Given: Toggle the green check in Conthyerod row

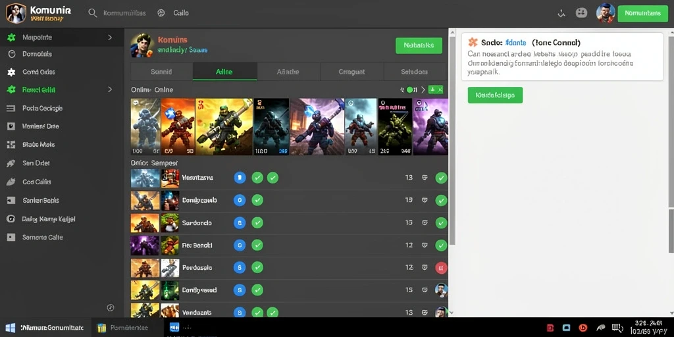Looking at the screenshot, I should click(257, 290).
